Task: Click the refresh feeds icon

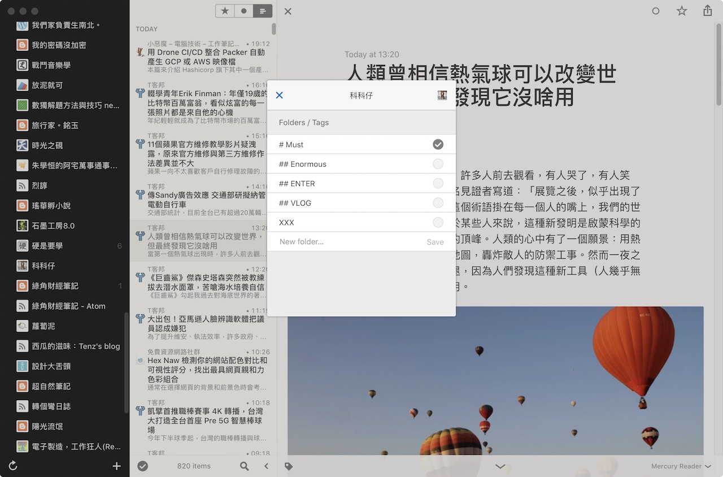Action: click(x=13, y=466)
